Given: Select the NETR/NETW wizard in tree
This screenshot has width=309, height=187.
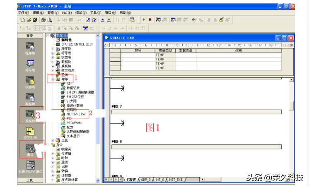Looking at the screenshot, I should [x=76, y=114].
